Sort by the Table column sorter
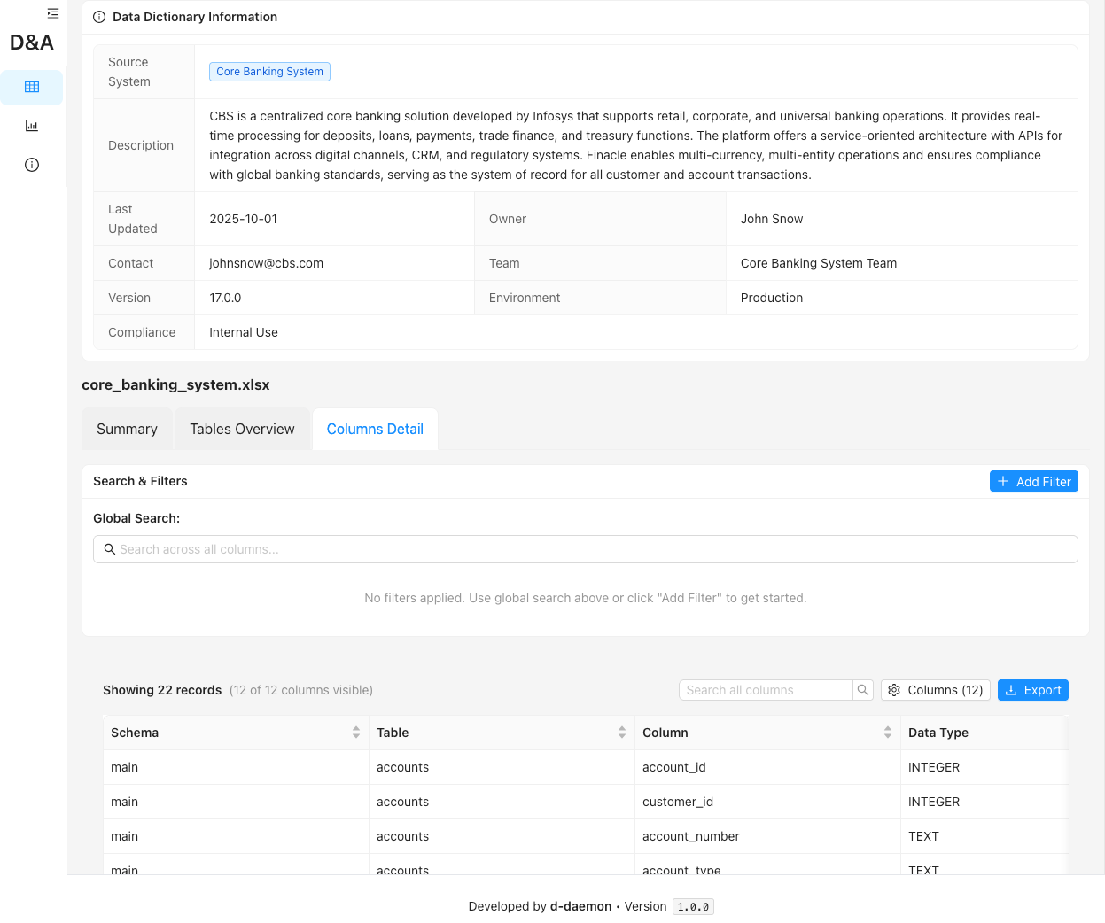 click(622, 733)
